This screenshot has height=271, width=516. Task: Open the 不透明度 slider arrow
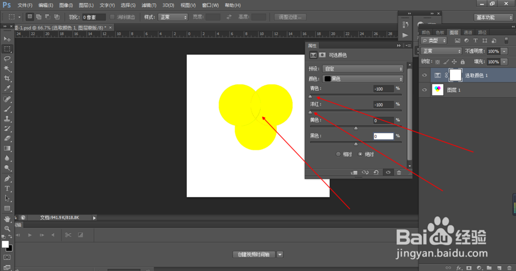[504, 51]
